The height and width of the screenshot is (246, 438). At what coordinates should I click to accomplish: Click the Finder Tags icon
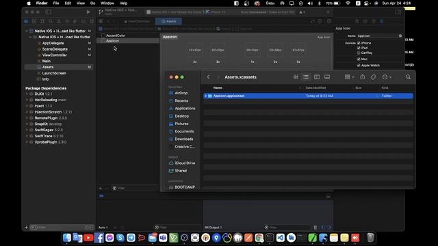click(x=374, y=77)
